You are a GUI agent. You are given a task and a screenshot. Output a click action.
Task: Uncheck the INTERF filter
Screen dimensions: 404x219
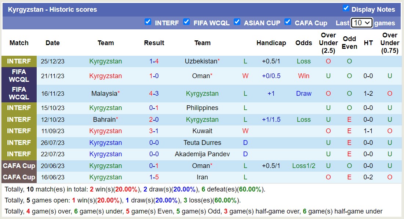click(x=148, y=22)
